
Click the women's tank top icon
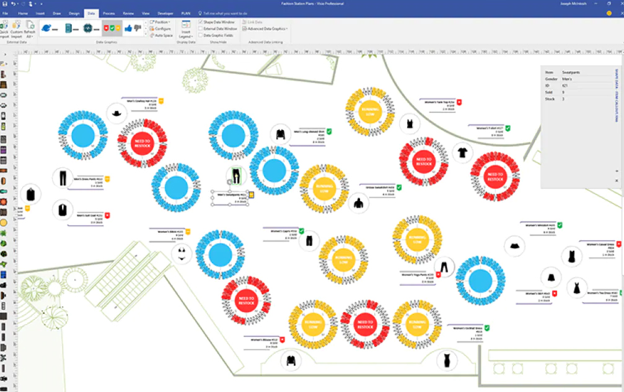(410, 124)
